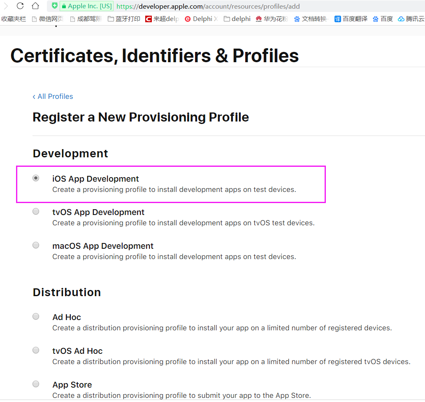Open the 来超delp bookmark with red C icon

pyautogui.click(x=163, y=19)
